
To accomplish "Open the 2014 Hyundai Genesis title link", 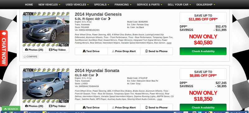I will click(x=98, y=14).
